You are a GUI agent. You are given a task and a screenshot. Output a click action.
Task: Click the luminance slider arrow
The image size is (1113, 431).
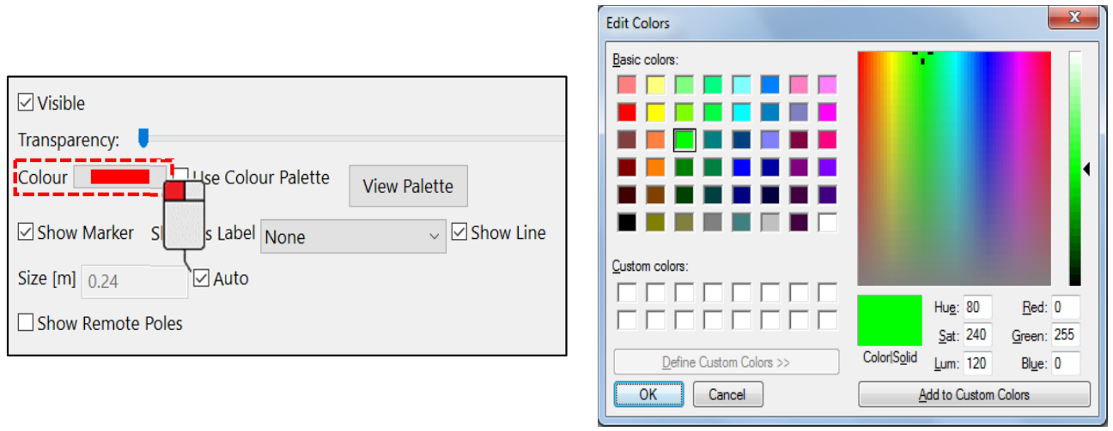[1086, 170]
